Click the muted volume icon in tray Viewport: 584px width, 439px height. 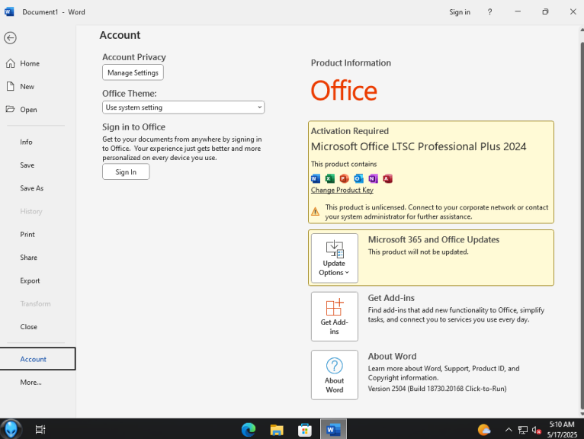pyautogui.click(x=536, y=430)
